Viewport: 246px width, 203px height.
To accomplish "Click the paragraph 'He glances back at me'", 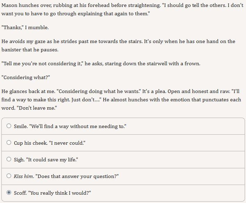I will [121, 100].
